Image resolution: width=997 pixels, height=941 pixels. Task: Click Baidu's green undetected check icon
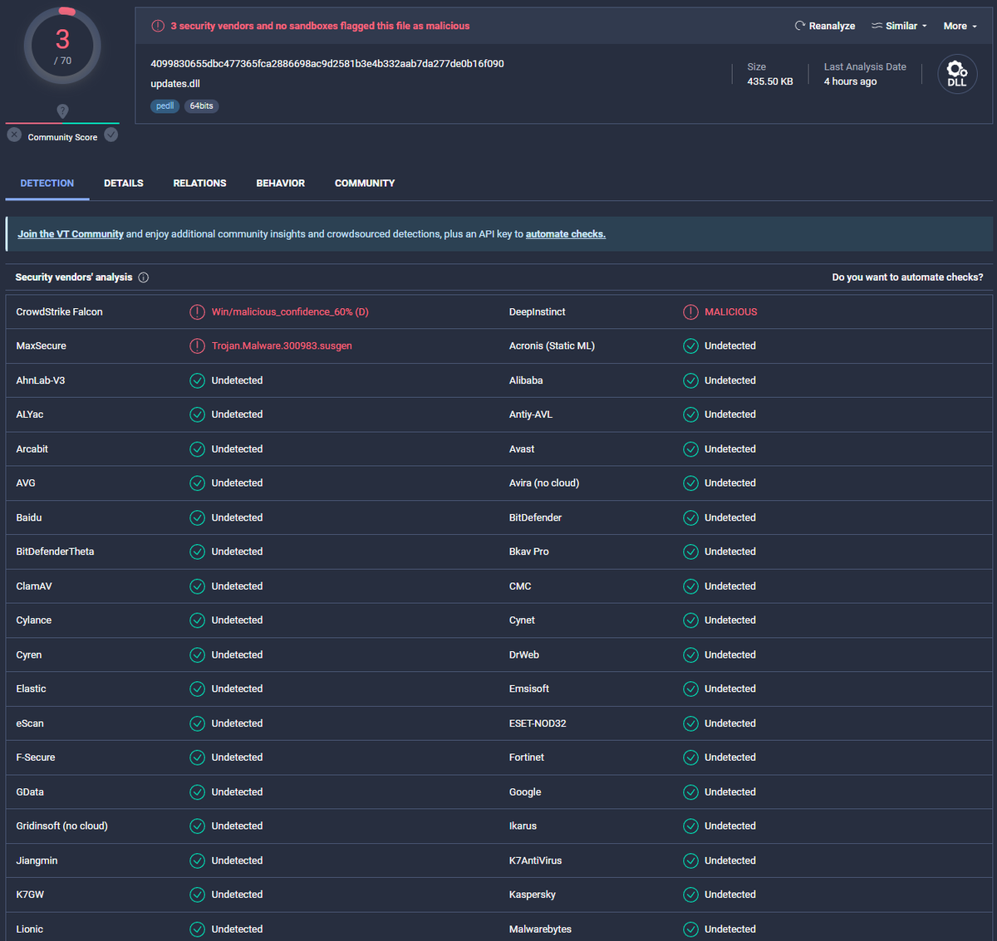coord(197,517)
